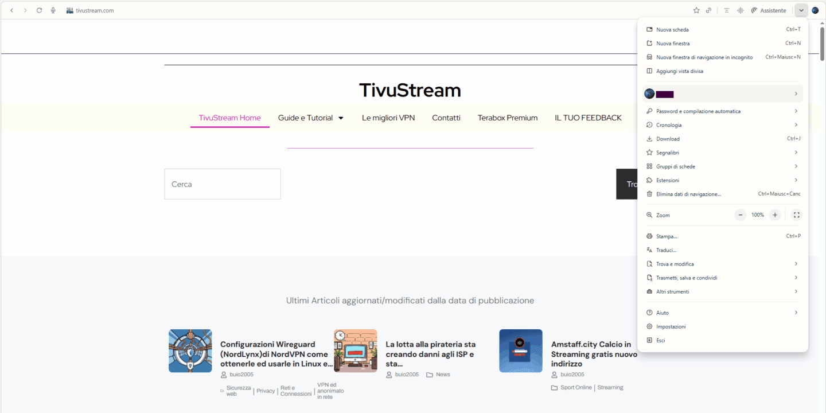
Task: Click the profile avatar in the toolbar
Action: click(815, 10)
